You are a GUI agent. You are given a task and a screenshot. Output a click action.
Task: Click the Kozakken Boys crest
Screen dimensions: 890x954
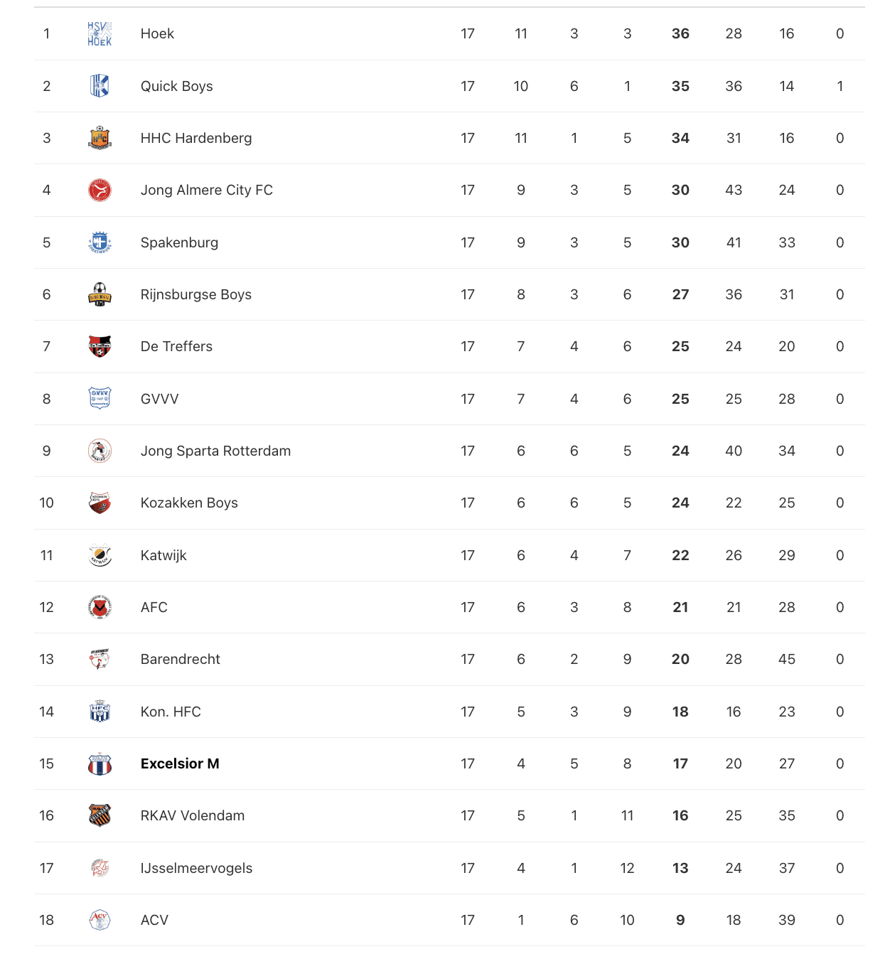click(100, 503)
